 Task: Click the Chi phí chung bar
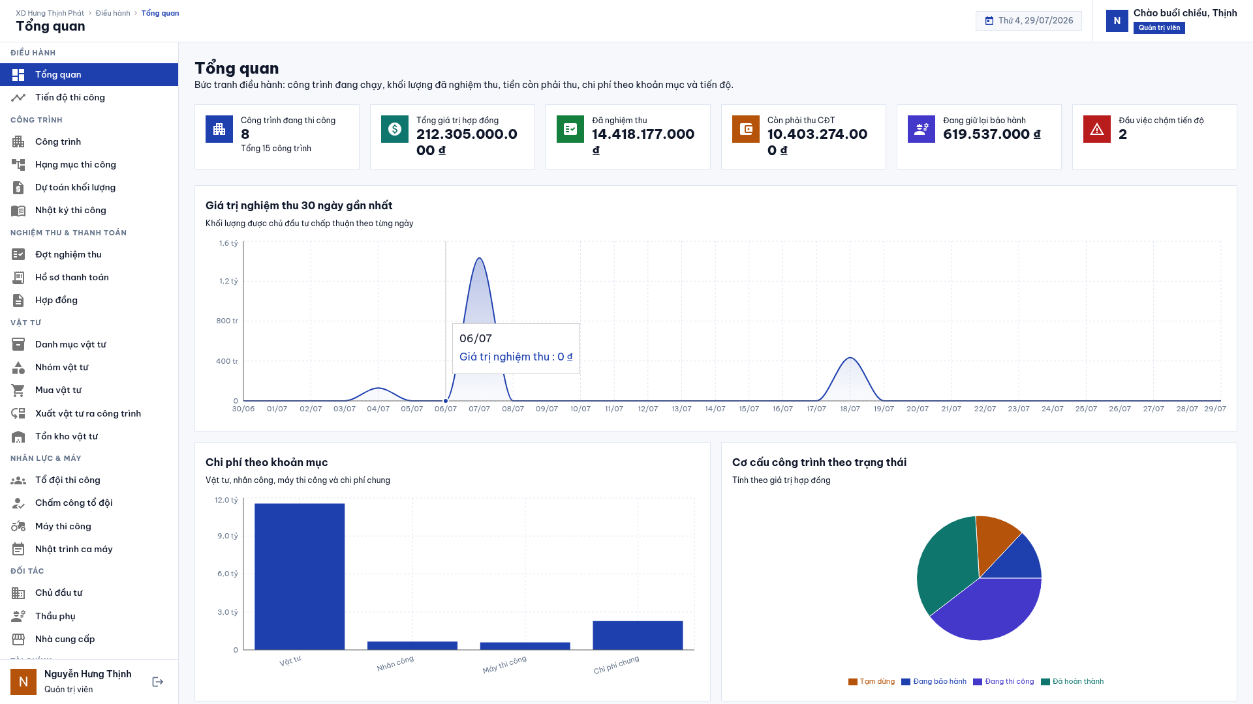638,636
